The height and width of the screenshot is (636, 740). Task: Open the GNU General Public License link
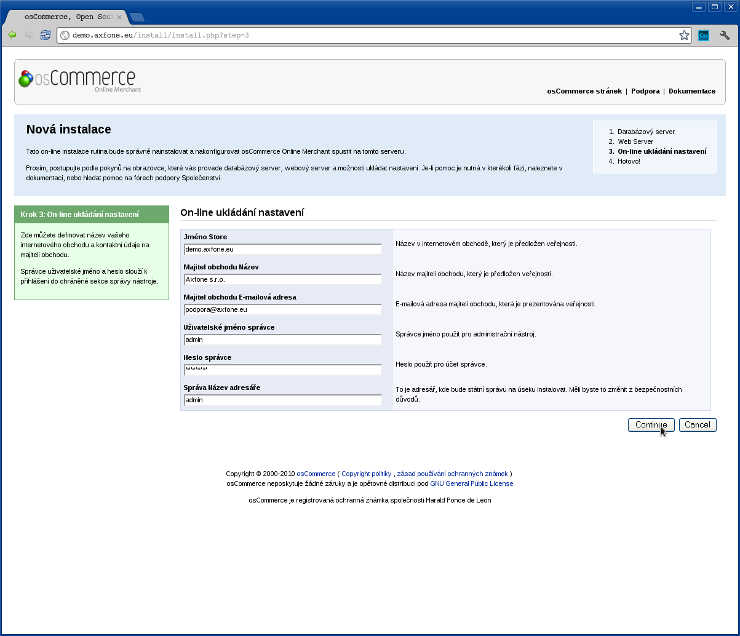[x=471, y=483]
